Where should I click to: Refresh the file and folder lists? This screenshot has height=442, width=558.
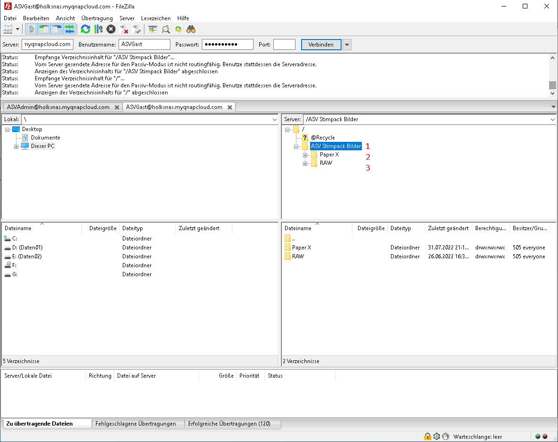click(x=86, y=29)
